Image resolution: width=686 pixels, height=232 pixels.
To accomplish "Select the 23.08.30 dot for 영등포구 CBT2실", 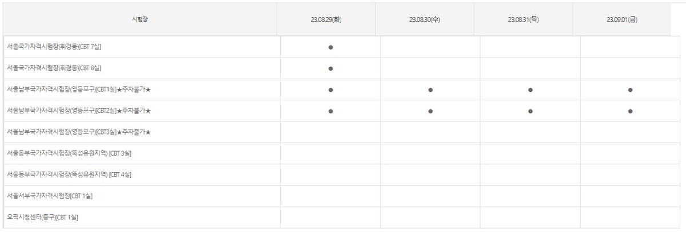I will (430, 111).
